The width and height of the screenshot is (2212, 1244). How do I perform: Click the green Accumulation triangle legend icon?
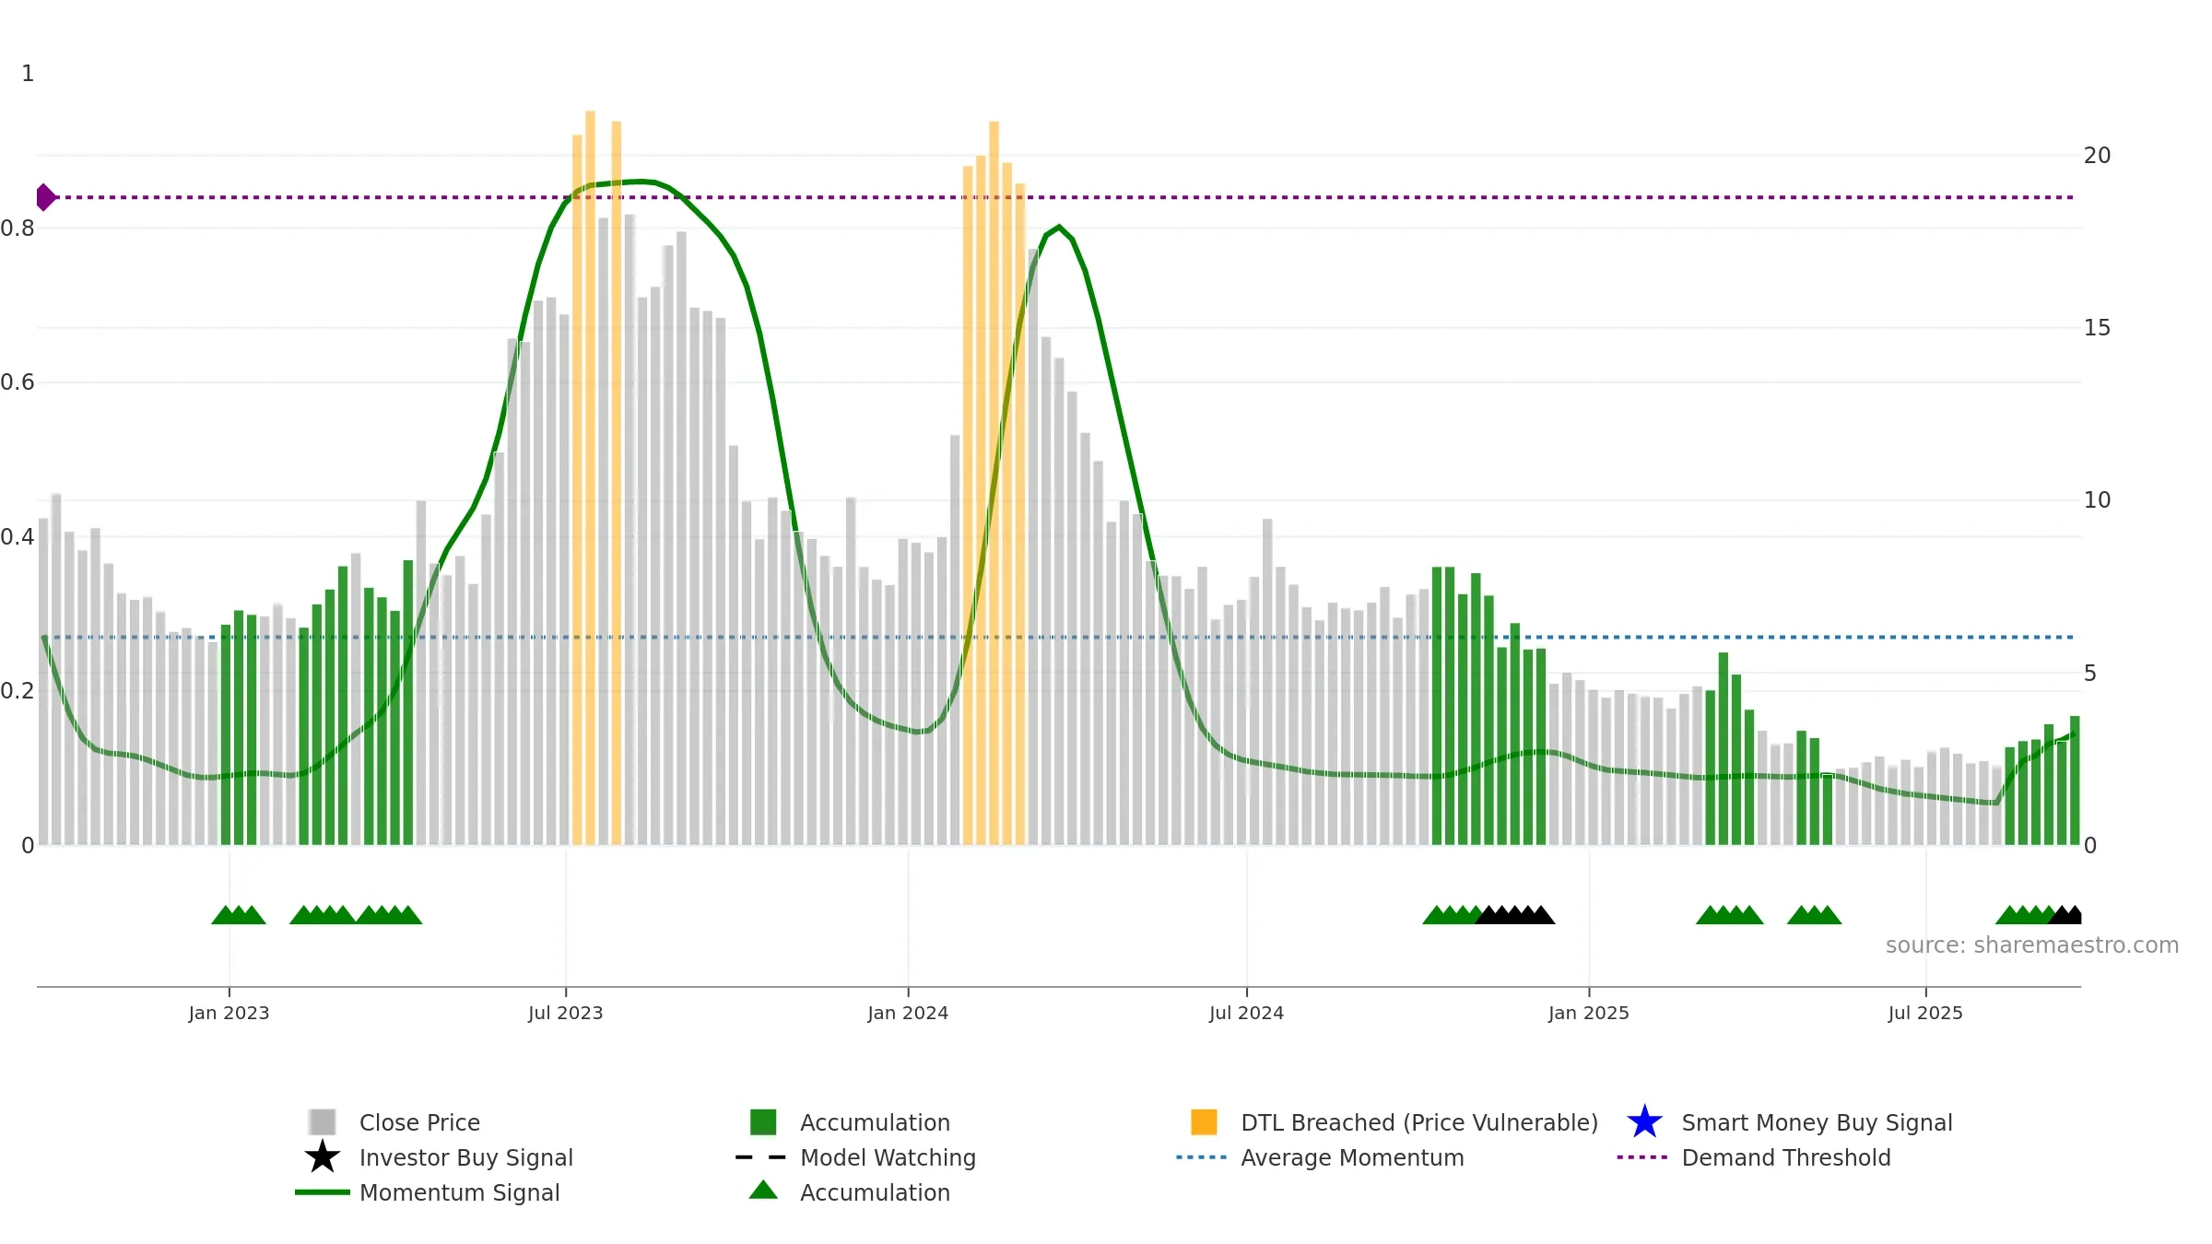(x=763, y=1190)
